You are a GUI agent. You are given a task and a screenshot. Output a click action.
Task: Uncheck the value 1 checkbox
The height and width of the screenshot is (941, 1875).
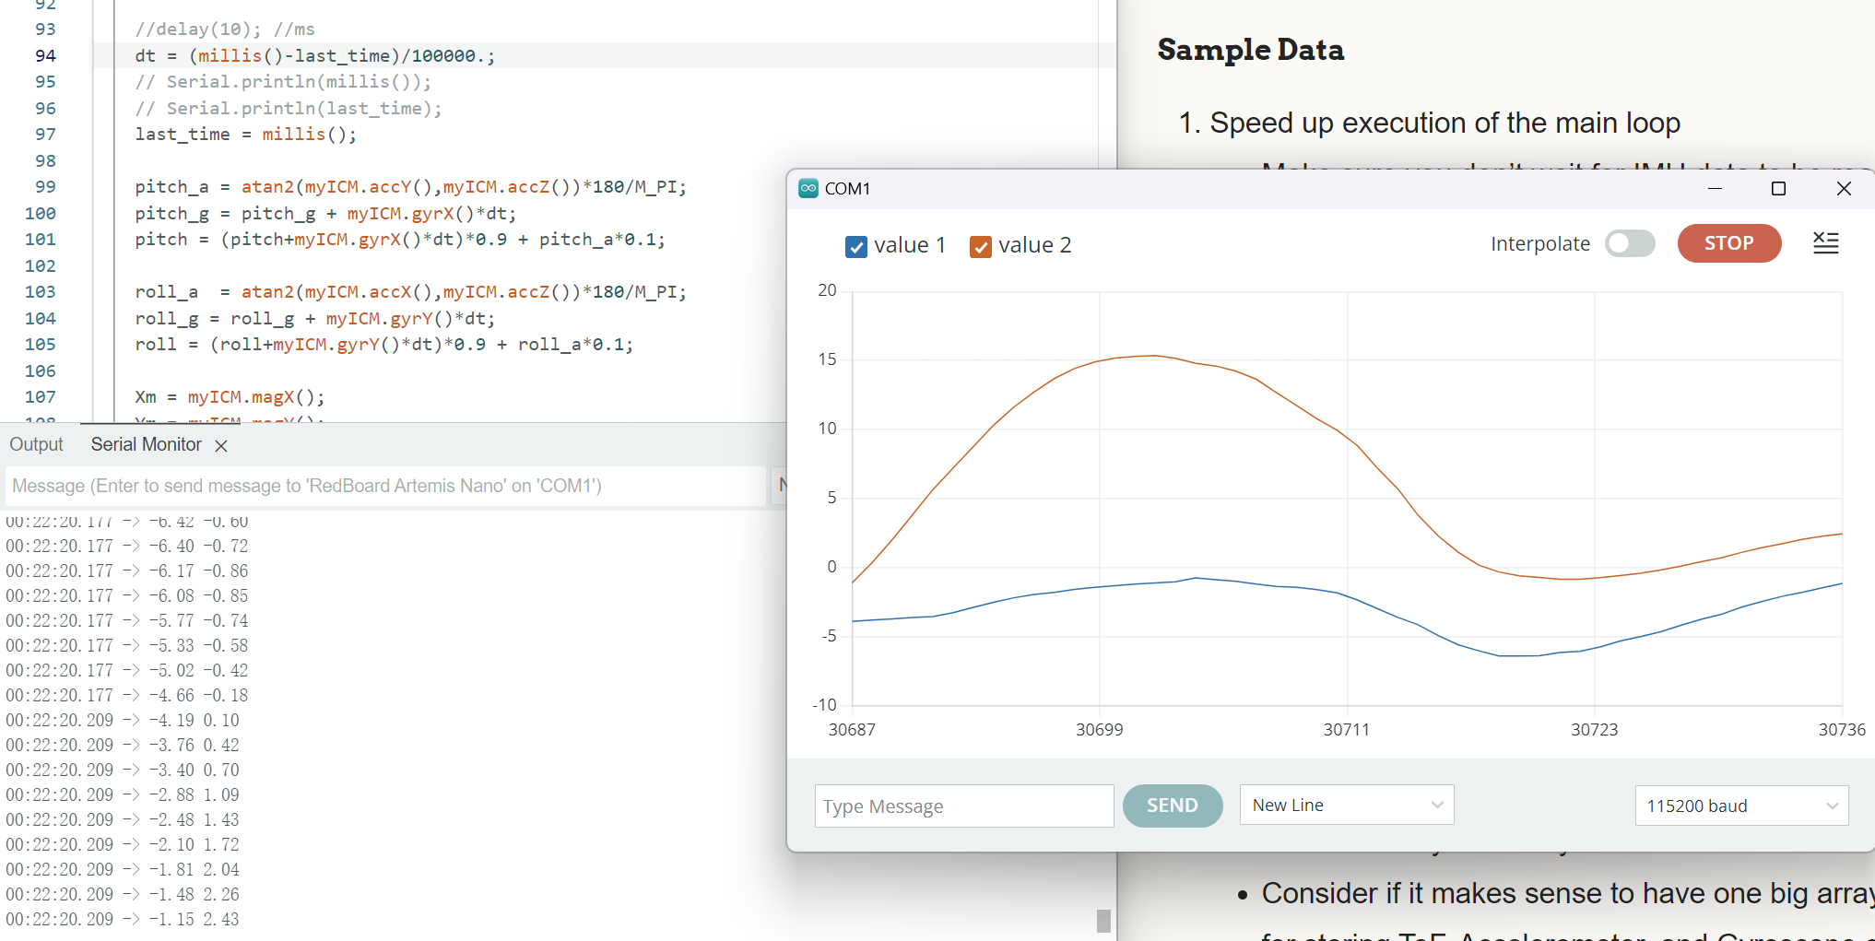[856, 246]
